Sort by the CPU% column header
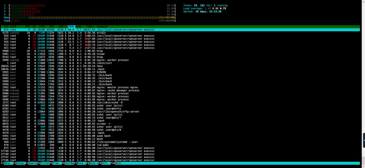 point(71,27)
